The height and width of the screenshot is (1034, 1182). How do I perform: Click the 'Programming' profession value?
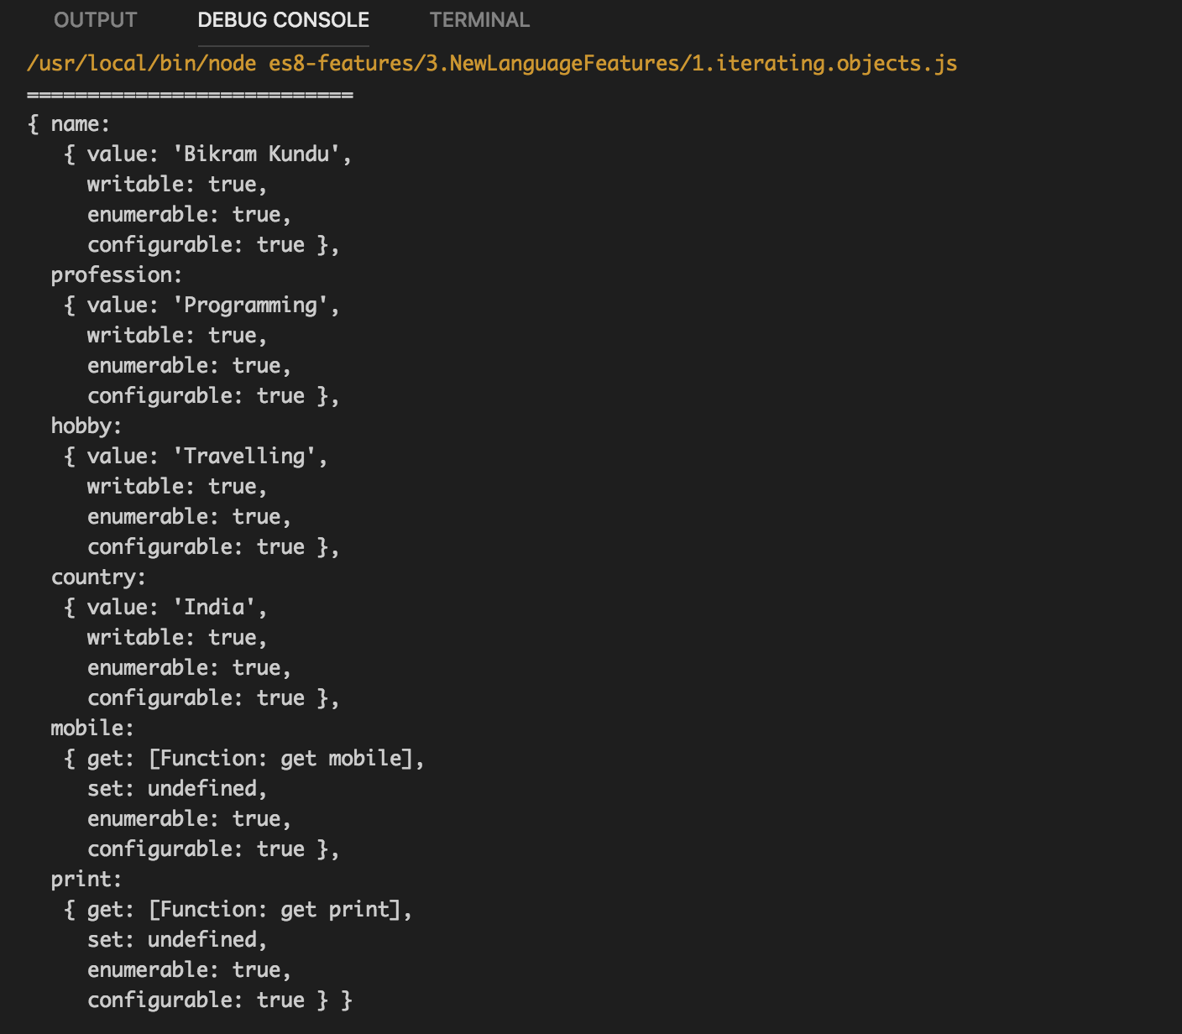click(251, 305)
